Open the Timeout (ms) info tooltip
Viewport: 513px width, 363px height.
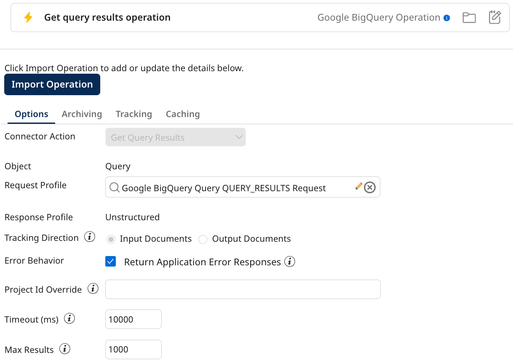69,318
